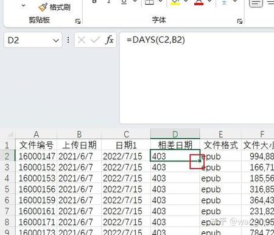
Task: Select column C header
Action: pyautogui.click(x=126, y=134)
